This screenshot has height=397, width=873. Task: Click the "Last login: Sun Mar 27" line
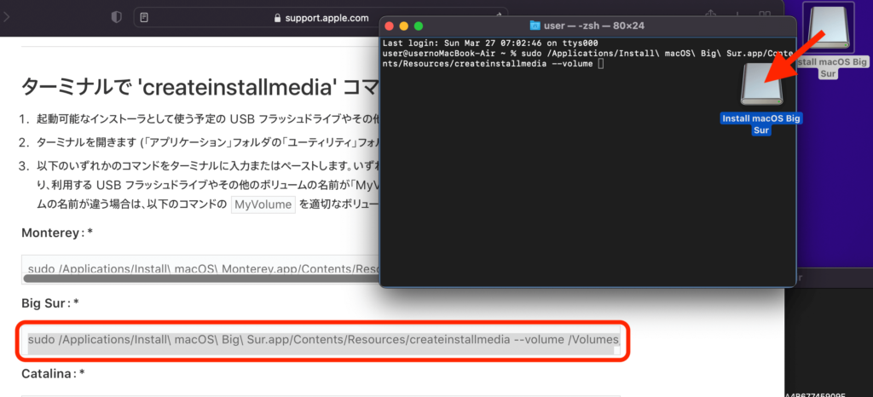pyautogui.click(x=490, y=43)
